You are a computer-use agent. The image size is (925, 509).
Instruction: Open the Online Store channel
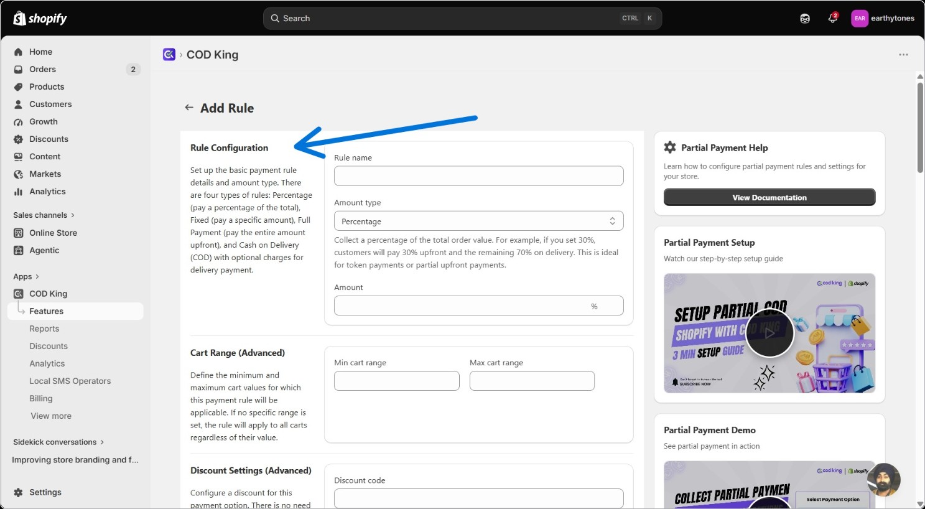(x=53, y=233)
